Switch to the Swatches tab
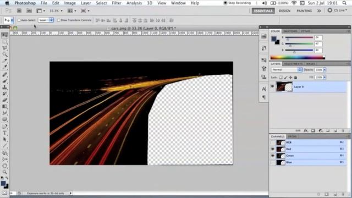Image resolution: width=352 pixels, height=198 pixels. 290,31
